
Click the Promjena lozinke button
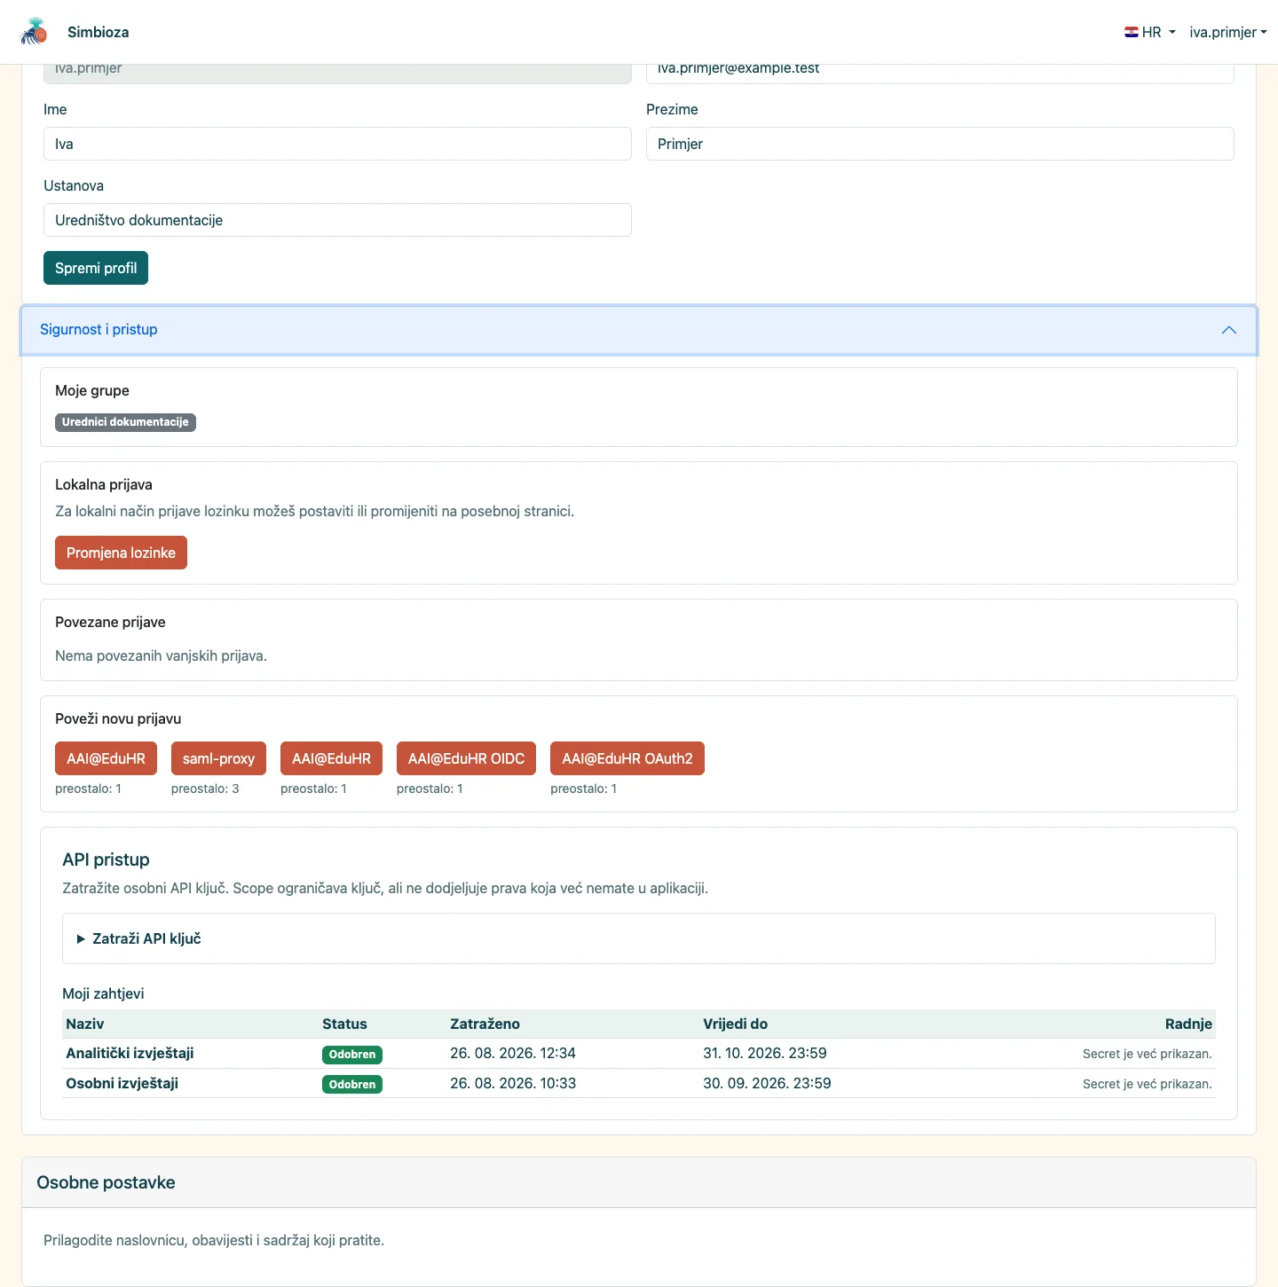click(x=121, y=553)
